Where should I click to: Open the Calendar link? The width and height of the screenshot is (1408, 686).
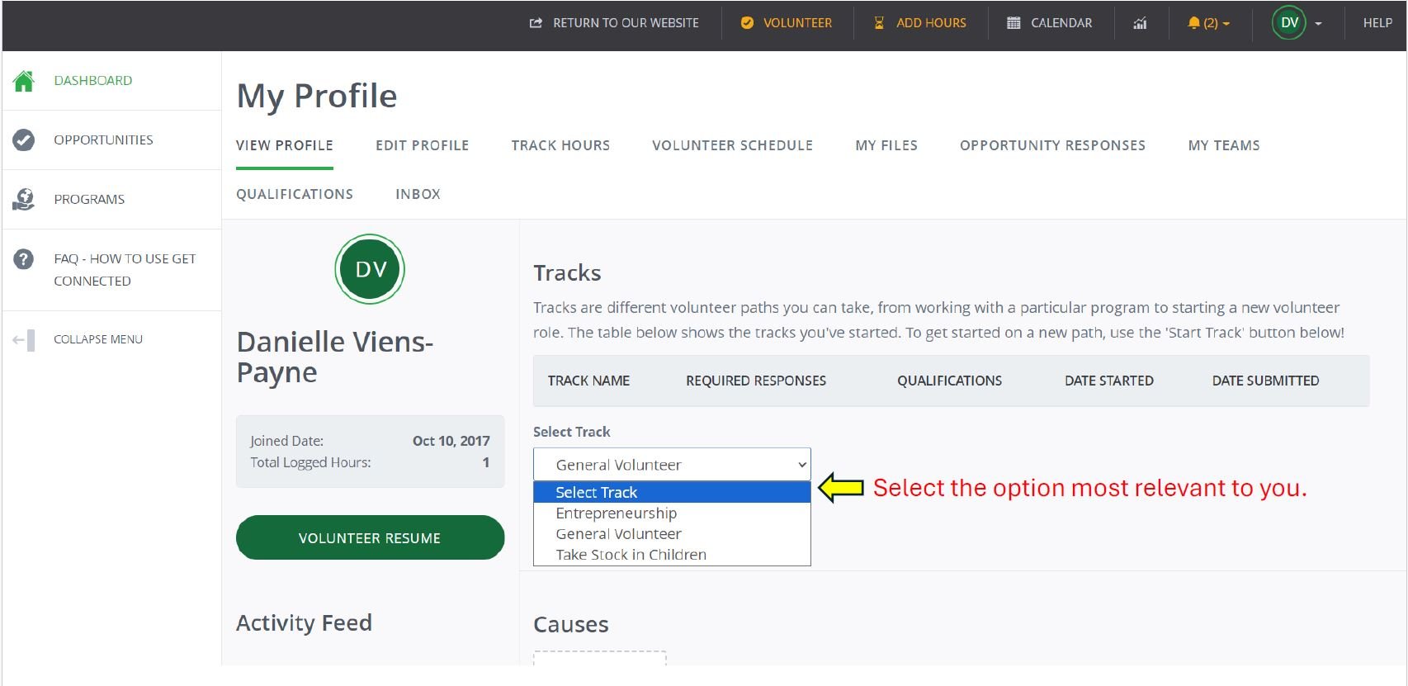(1061, 23)
